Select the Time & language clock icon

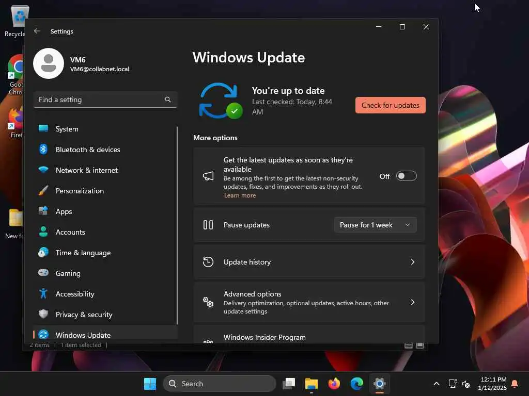tap(43, 252)
